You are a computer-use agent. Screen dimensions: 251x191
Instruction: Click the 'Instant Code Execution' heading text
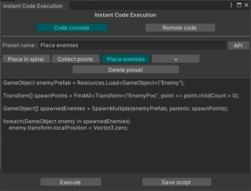coord(126,15)
